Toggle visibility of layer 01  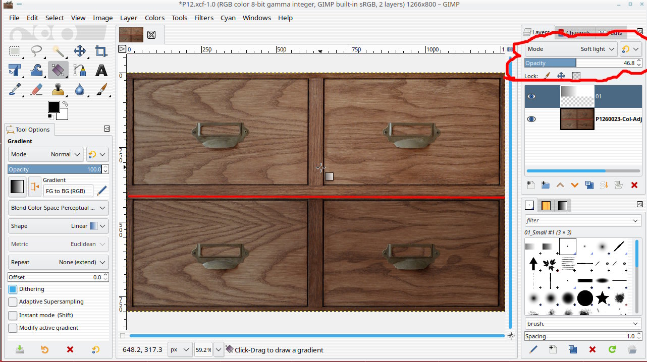click(531, 96)
